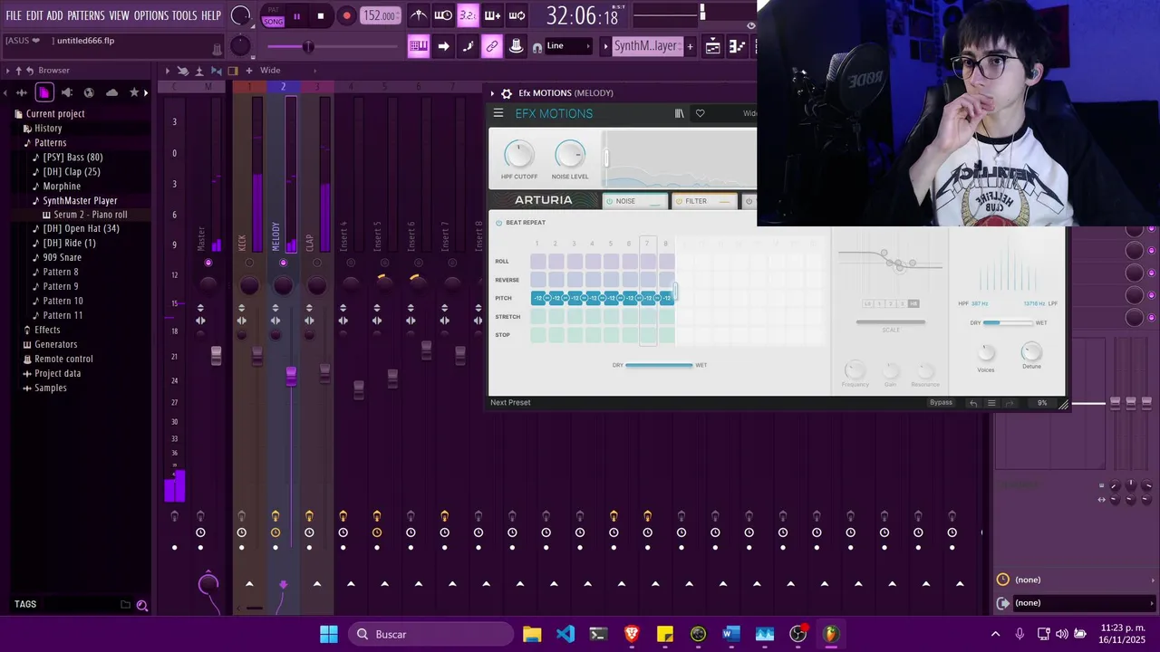Open the PATTERNS menu

(86, 15)
